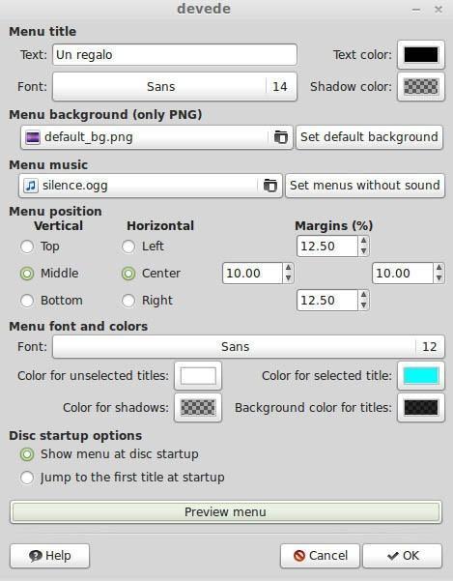Increase the left margin value arrow
The image size is (453, 581).
pyautogui.click(x=288, y=268)
